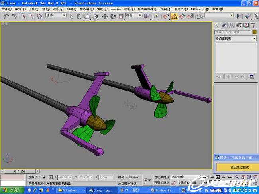Activate the Select and Rotate tool

(x=113, y=16)
